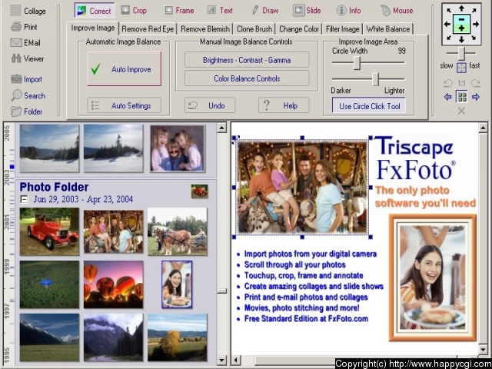Pan view diagonally down-left
492x369 pixels.
(449, 38)
